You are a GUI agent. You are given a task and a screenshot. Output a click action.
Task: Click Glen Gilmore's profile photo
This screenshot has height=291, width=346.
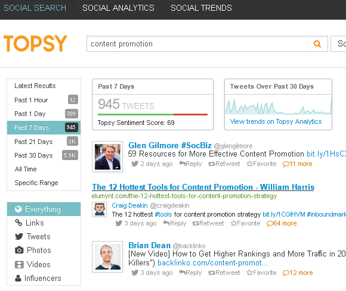(107, 157)
